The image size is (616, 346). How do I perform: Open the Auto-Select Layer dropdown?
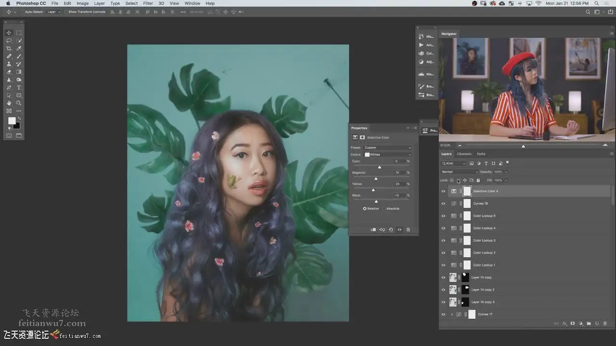pyautogui.click(x=53, y=12)
